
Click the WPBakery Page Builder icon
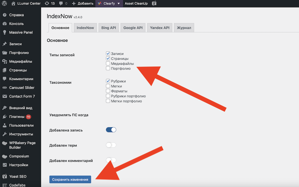[x=5, y=143]
